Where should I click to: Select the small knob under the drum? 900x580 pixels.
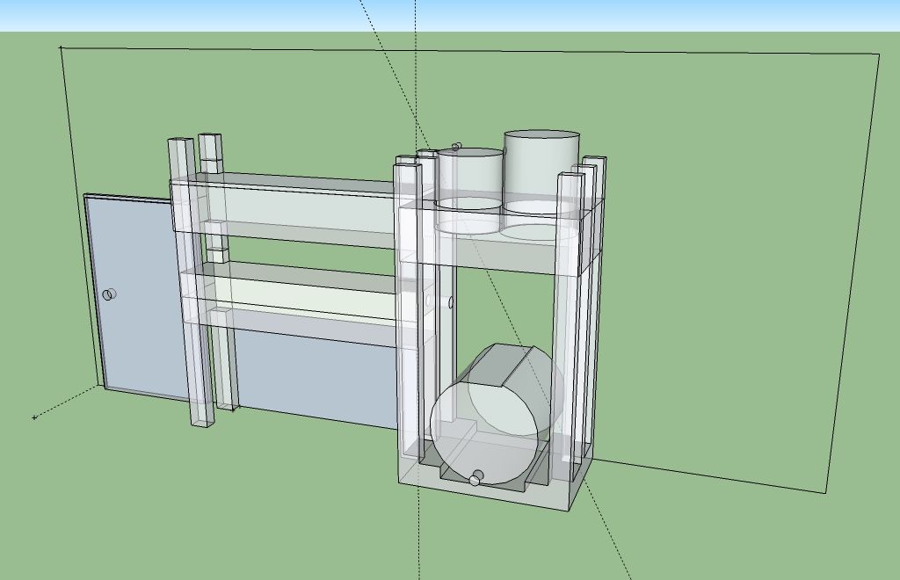coord(475,481)
